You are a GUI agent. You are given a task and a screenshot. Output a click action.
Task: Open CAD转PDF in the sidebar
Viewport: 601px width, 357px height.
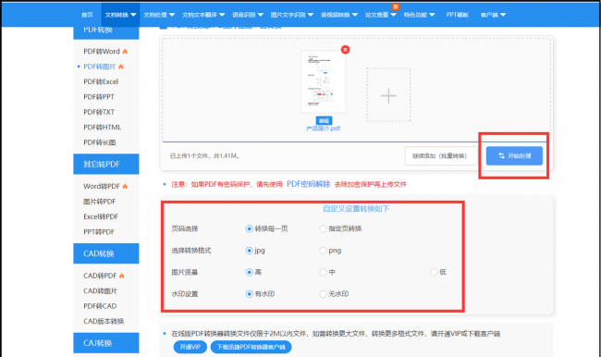pos(100,276)
